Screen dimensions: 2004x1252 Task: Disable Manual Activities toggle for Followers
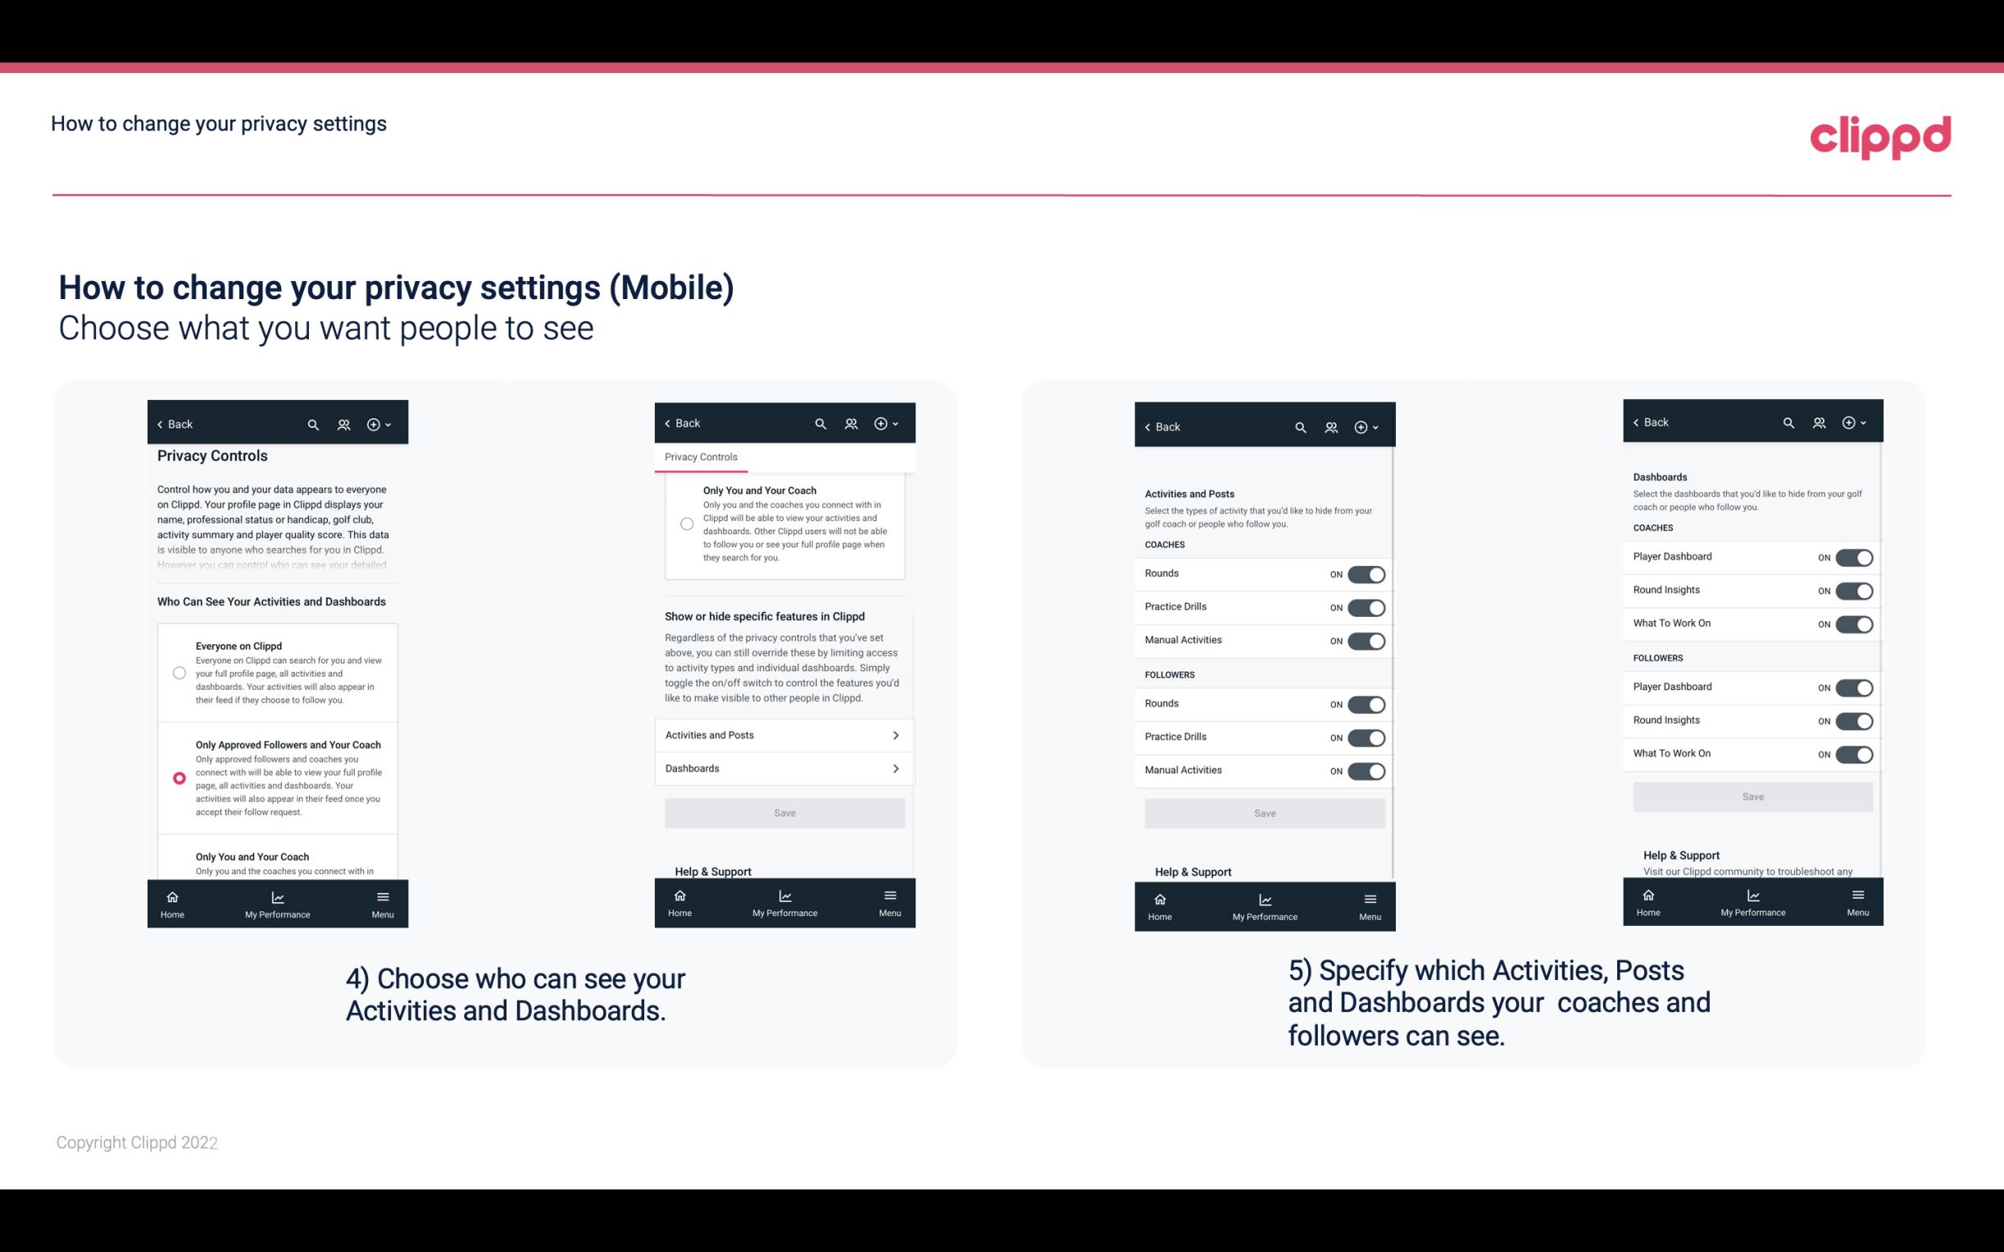click(x=1366, y=769)
